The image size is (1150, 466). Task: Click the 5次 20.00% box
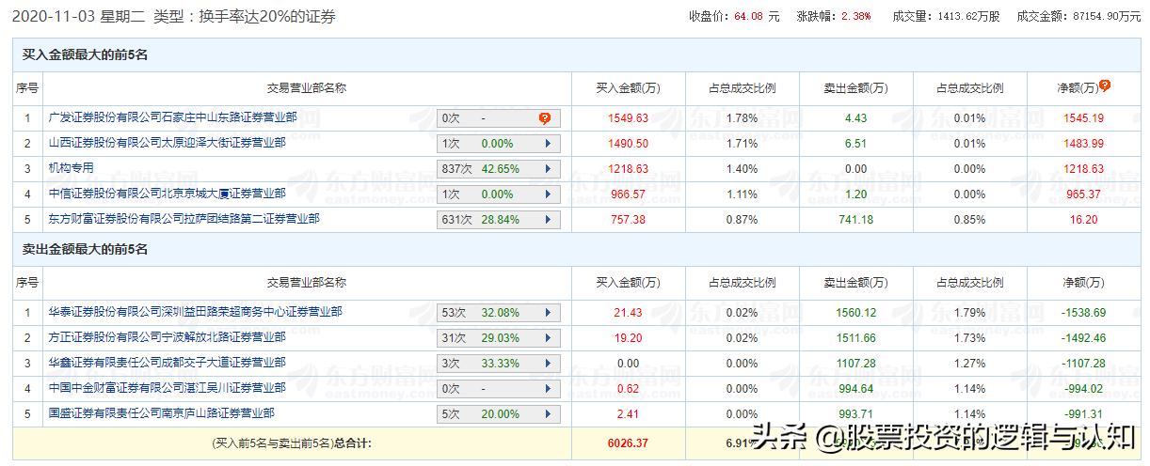[499, 414]
